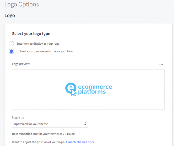Click the blue circular "e" logo icon

(71, 88)
